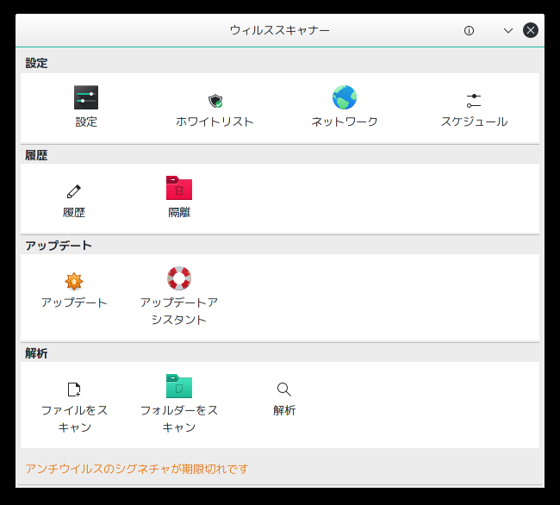
Task: Click the info button in title bar
Action: [x=469, y=31]
